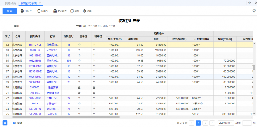The image size is (257, 127).
Task: Click the scroll down arrow of table
Action: click(x=254, y=114)
